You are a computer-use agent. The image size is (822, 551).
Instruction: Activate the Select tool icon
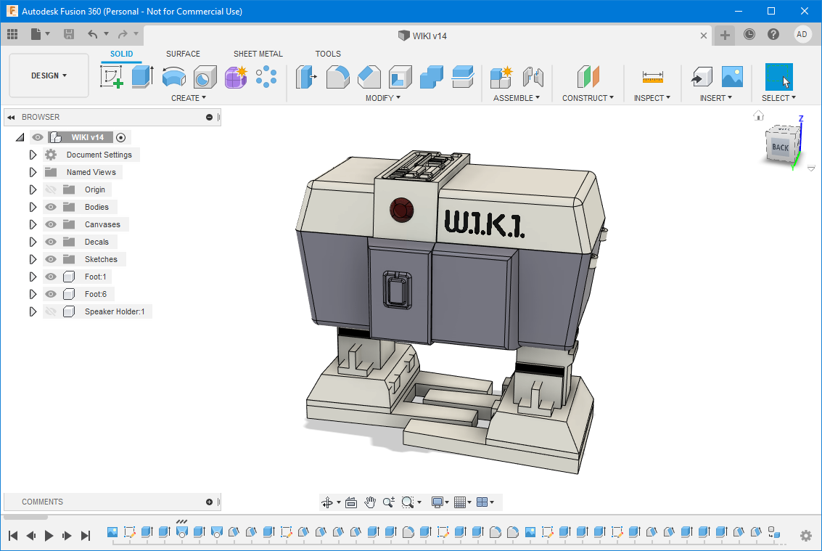778,77
